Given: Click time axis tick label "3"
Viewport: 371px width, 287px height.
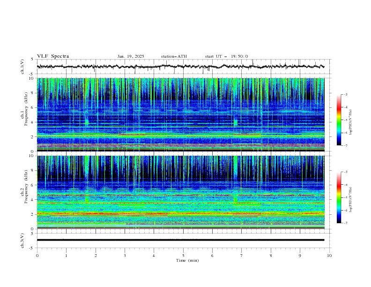Looking at the screenshot, I should 125,256.
